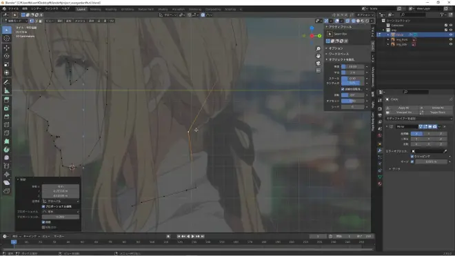This screenshot has width=455, height=256.
Task: Open the 編集モード mode dropdown
Action: (15, 21)
